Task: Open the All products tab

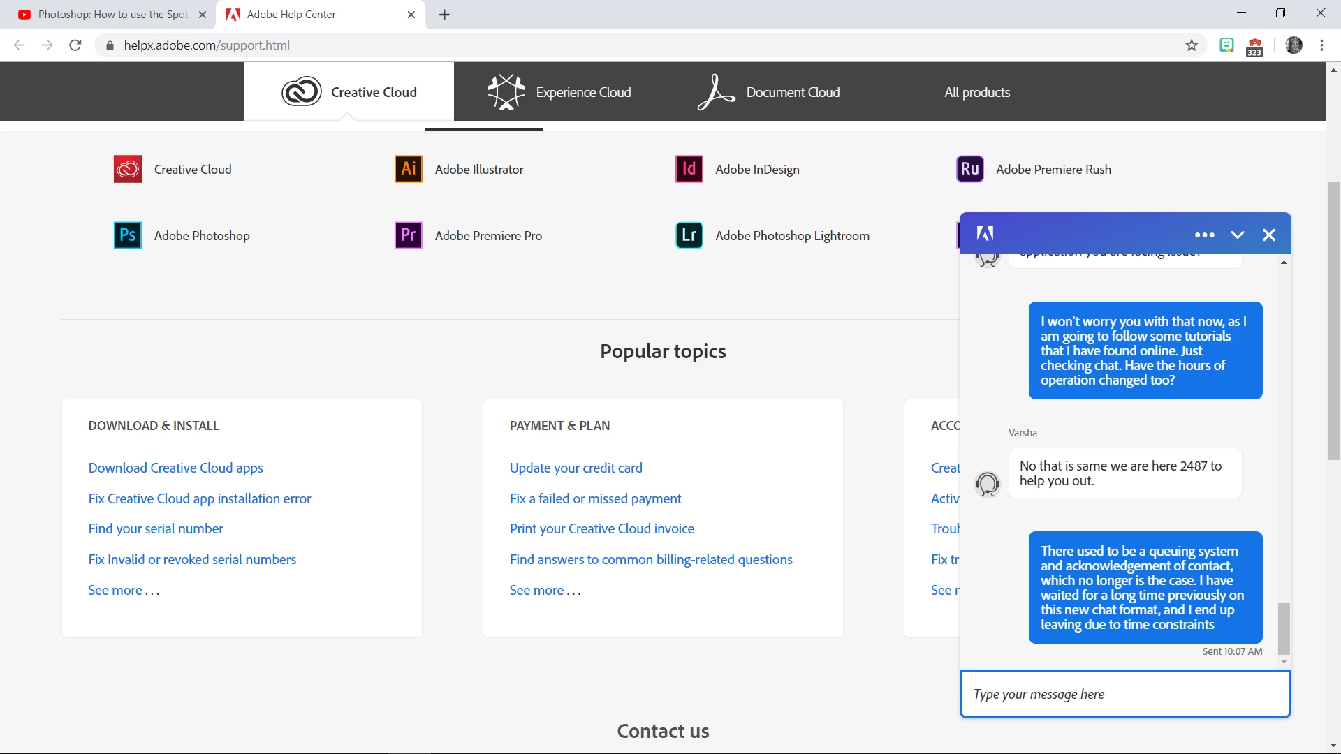Action: click(x=977, y=92)
